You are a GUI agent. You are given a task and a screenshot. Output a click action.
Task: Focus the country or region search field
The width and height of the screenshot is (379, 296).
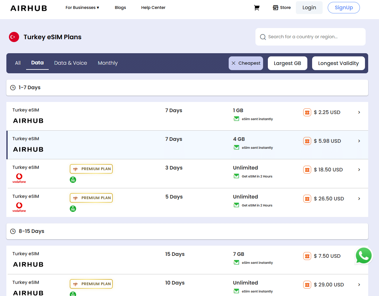tap(314, 37)
